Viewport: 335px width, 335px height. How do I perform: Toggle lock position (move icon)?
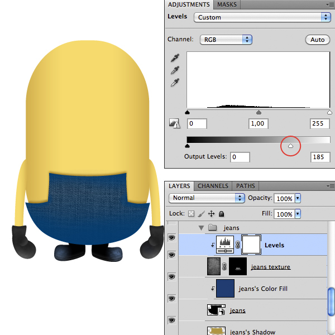coord(211,214)
